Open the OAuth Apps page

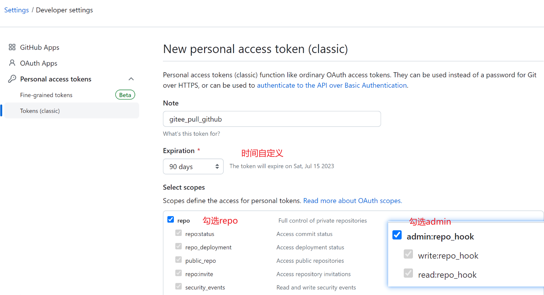pyautogui.click(x=39, y=63)
